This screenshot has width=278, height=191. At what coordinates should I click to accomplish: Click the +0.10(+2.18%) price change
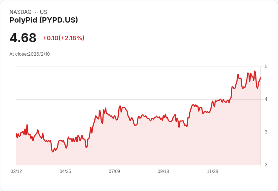63,38
